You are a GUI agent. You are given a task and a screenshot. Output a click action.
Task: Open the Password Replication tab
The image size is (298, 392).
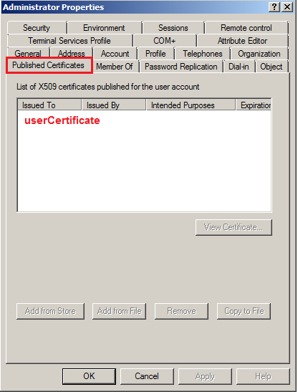coord(181,66)
